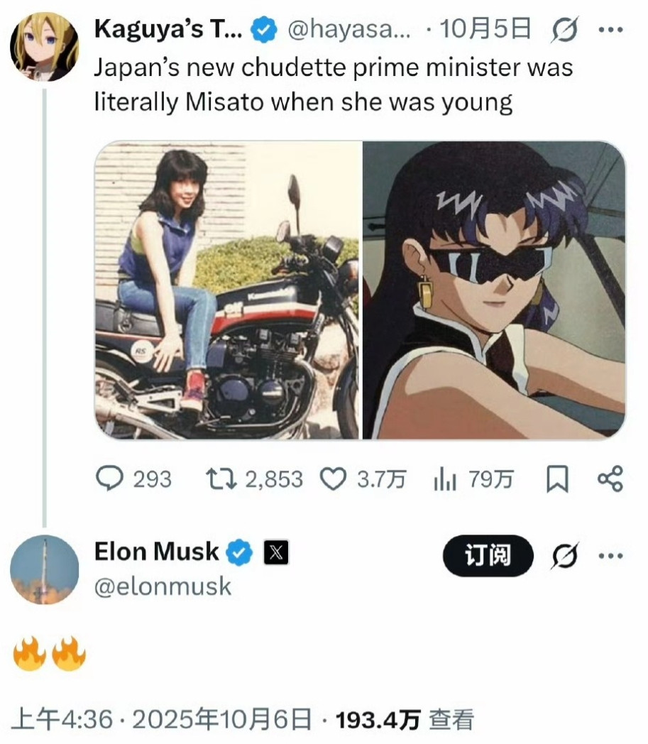This screenshot has width=648, height=744.
Task: Open the Misato anime image
Action: (494, 290)
